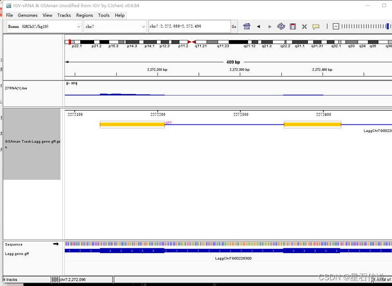Select the 27RNA(1).bw track name
The height and width of the screenshot is (286, 392).
(x=16, y=88)
